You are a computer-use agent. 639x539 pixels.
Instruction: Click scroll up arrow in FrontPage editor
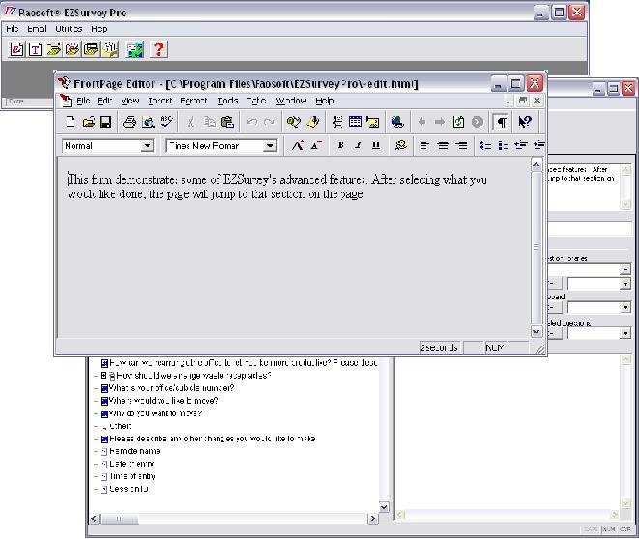tap(537, 165)
